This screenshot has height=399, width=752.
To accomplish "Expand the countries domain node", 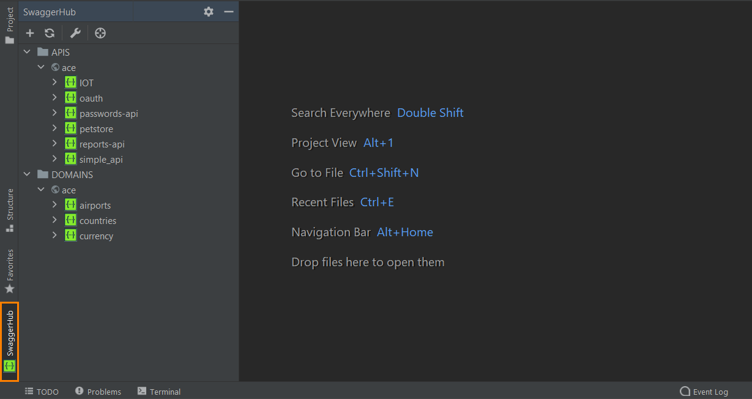I will 55,220.
